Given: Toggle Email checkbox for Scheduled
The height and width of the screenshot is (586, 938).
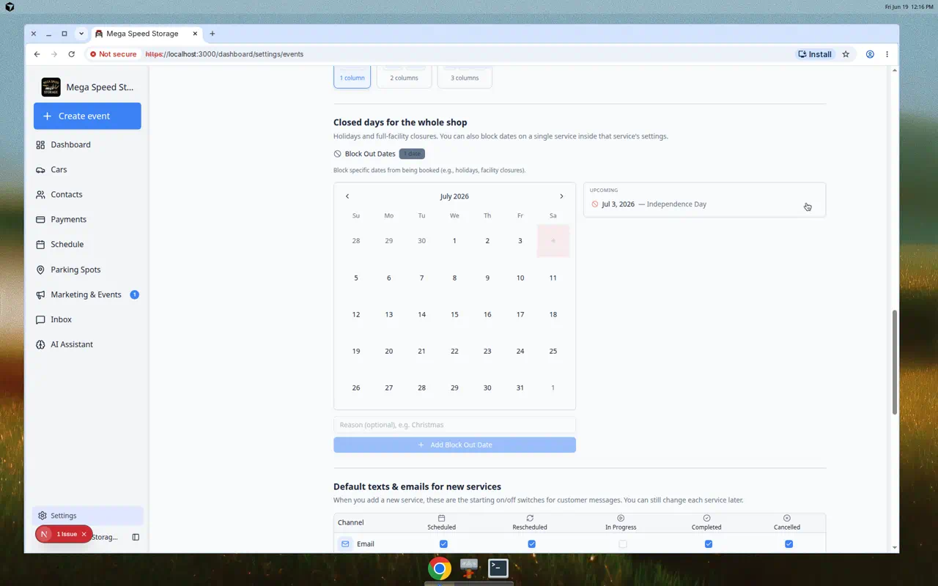Looking at the screenshot, I should tap(443, 544).
